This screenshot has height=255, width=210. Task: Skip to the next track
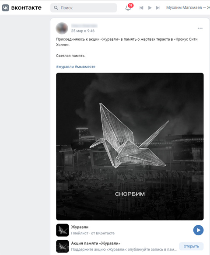157,7
